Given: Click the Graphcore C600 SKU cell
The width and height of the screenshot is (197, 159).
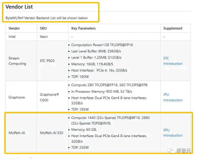Looking at the screenshot, I should click(49, 97).
